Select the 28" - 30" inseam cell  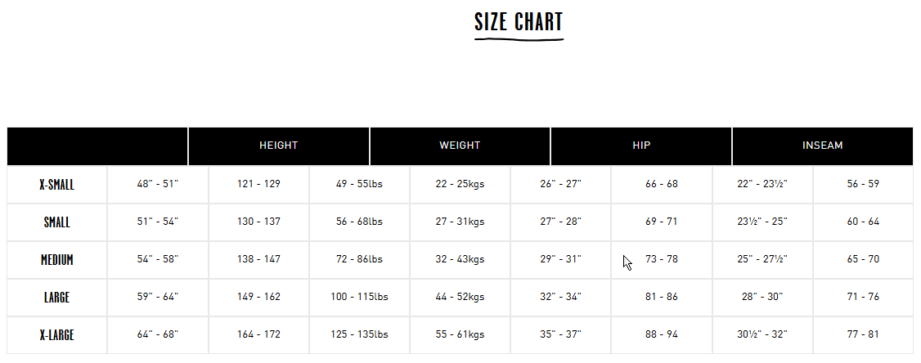coord(762,297)
